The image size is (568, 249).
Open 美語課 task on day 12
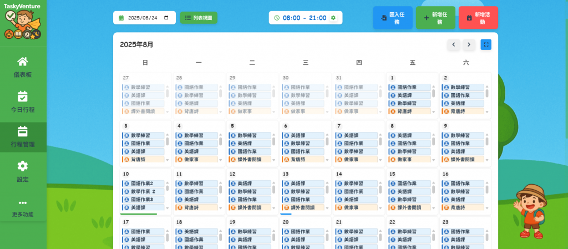[250, 184]
